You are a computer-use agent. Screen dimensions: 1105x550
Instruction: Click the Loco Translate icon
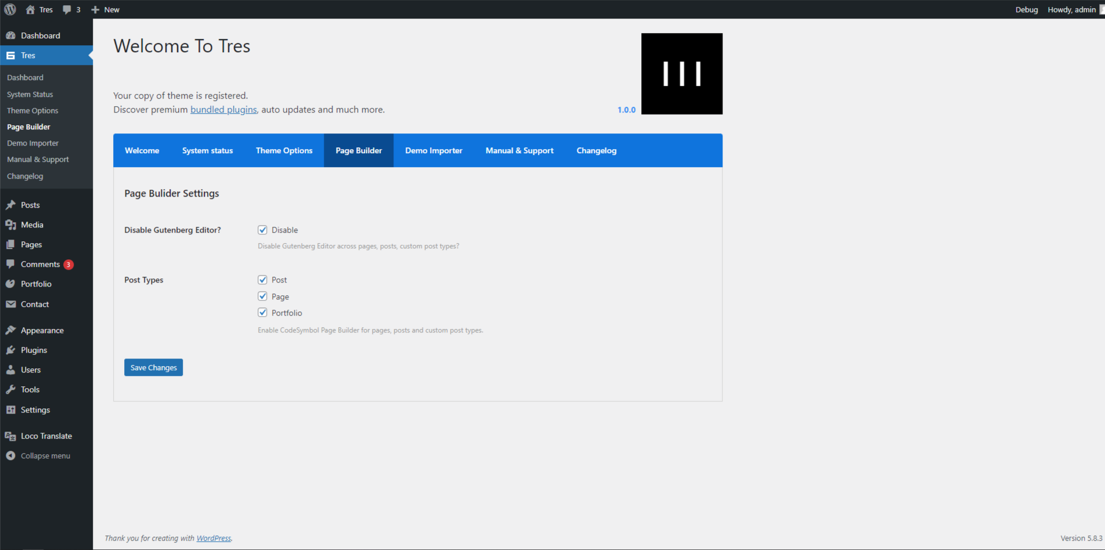point(10,436)
